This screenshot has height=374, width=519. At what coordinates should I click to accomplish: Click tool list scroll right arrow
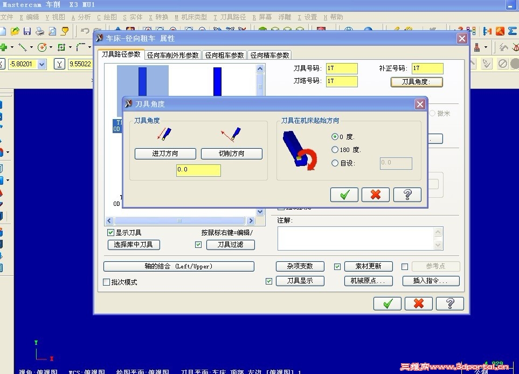251,220
